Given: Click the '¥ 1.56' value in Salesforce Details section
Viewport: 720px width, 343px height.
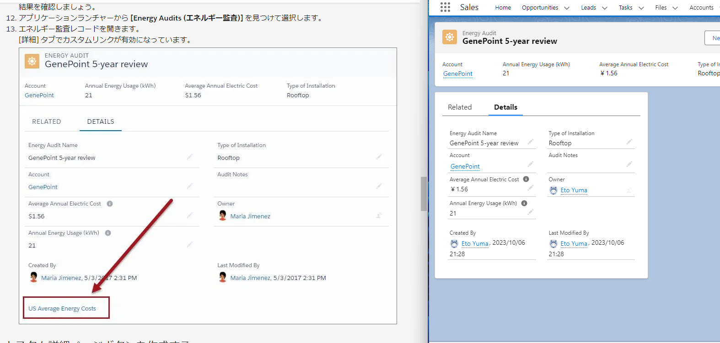Looking at the screenshot, I should click(459, 189).
